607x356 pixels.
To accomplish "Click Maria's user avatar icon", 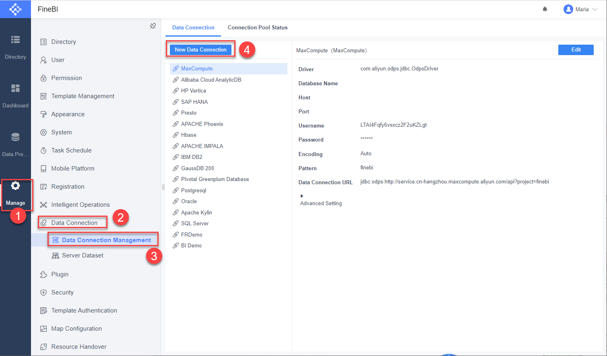I will [568, 9].
